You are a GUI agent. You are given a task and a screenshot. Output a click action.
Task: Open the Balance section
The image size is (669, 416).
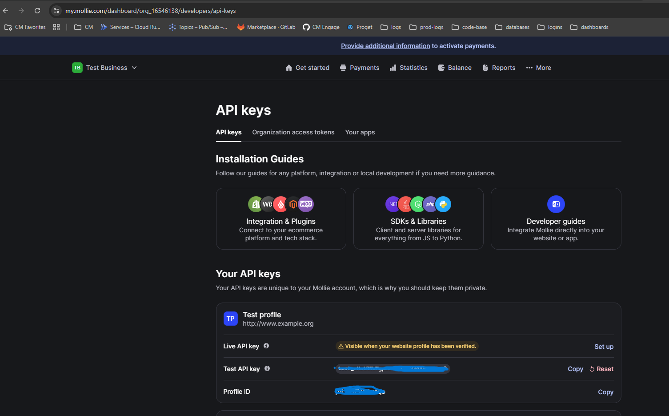tap(455, 68)
